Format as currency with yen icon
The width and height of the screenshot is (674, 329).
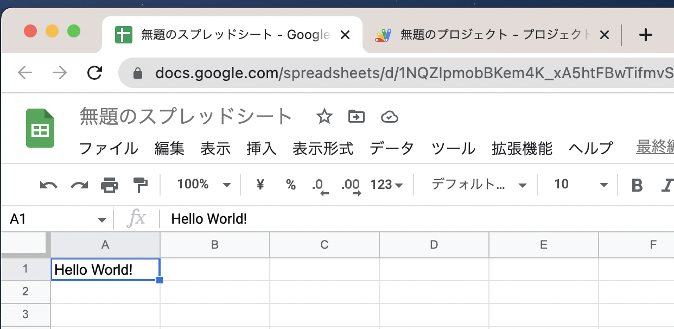[260, 185]
